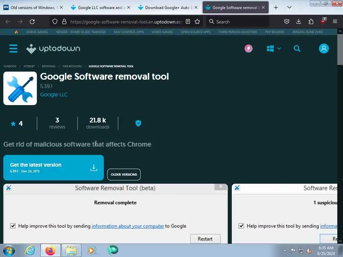
Task: Click the blue security shield badge
Action: pyautogui.click(x=138, y=123)
